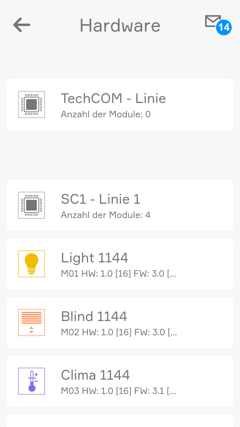This screenshot has width=240, height=427.
Task: Click the Hardware page title
Action: (120, 26)
